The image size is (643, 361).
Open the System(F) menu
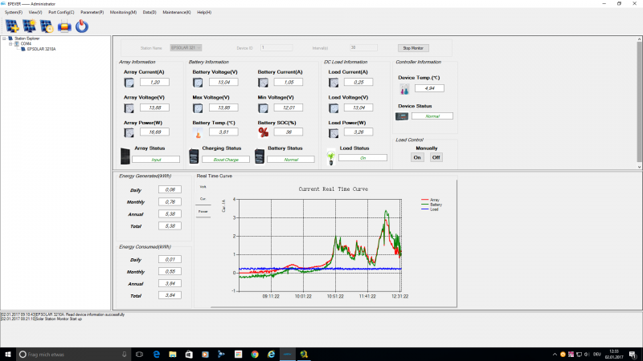click(14, 12)
